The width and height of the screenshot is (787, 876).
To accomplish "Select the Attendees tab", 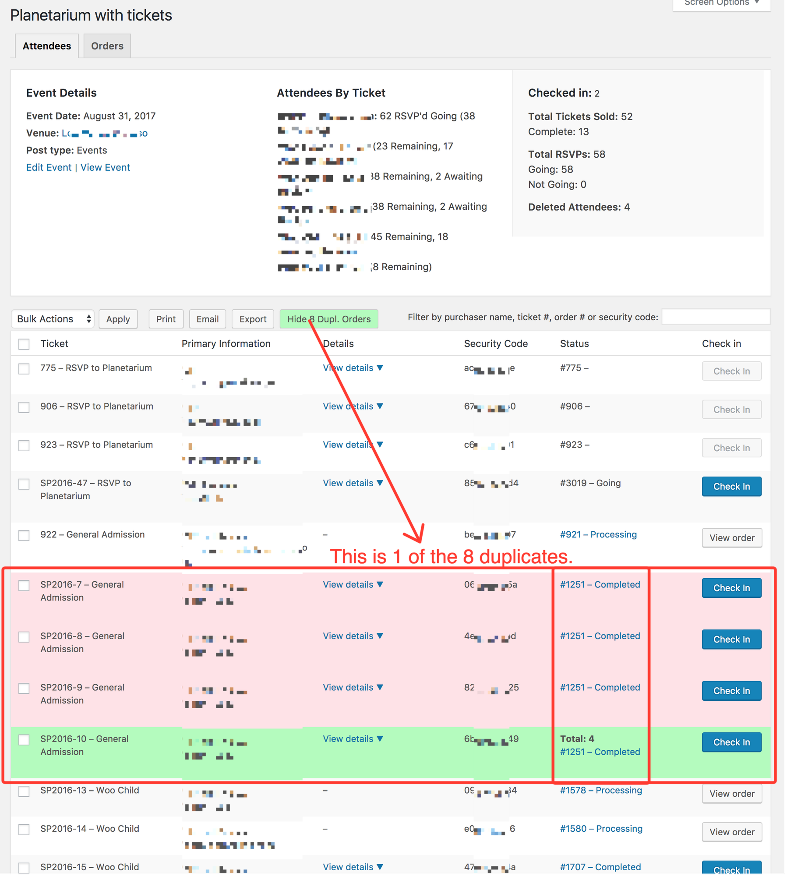I will click(x=47, y=46).
